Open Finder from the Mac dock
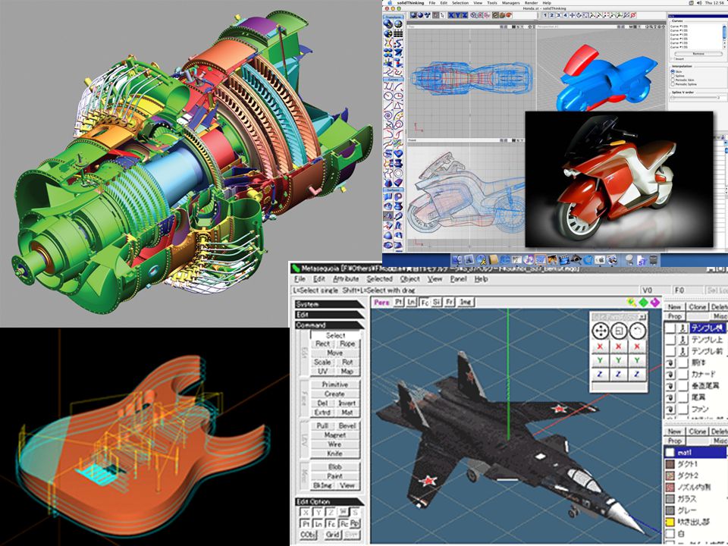This screenshot has height=546, width=728. click(457, 259)
